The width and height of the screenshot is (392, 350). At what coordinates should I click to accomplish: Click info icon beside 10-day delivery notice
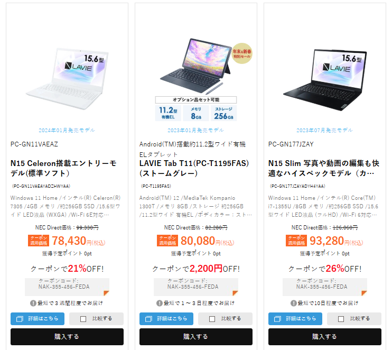click(294, 303)
